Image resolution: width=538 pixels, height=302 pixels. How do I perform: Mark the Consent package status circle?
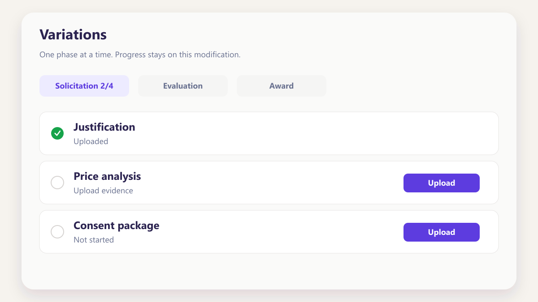pyautogui.click(x=57, y=232)
